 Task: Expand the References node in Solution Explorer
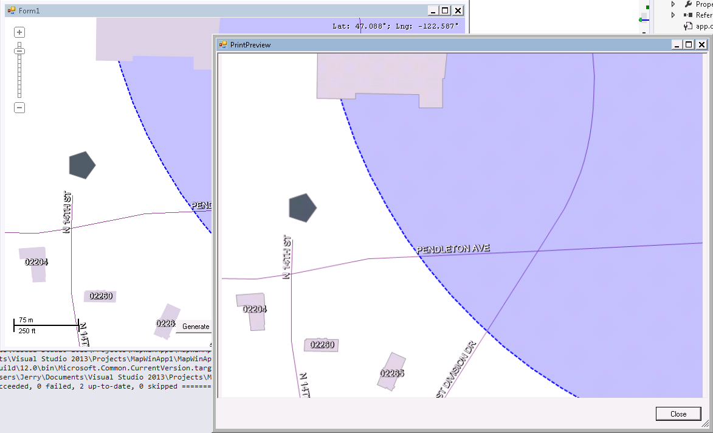pos(674,15)
